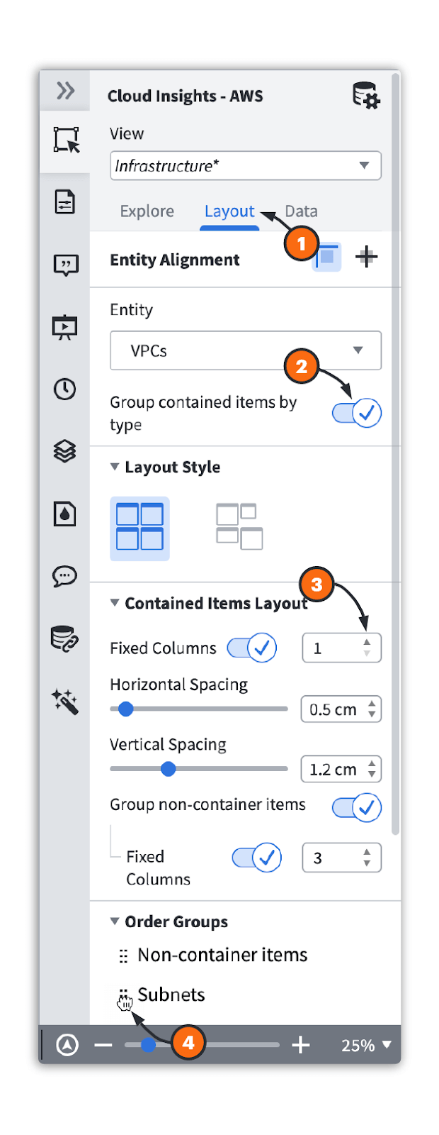Click the Horizontal Spacing slider handle
The image size is (439, 1135).
pos(125,709)
